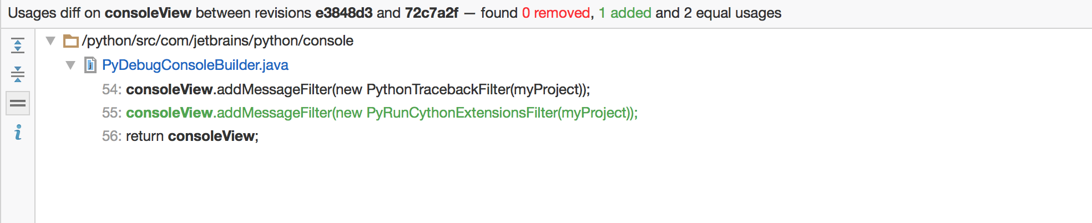Image resolution: width=1092 pixels, height=223 pixels.
Task: Click the Collapse All icon in sidebar
Action: pos(18,74)
